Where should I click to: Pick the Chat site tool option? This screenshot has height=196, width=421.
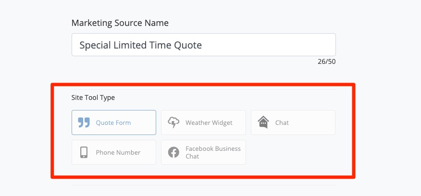pyautogui.click(x=293, y=122)
